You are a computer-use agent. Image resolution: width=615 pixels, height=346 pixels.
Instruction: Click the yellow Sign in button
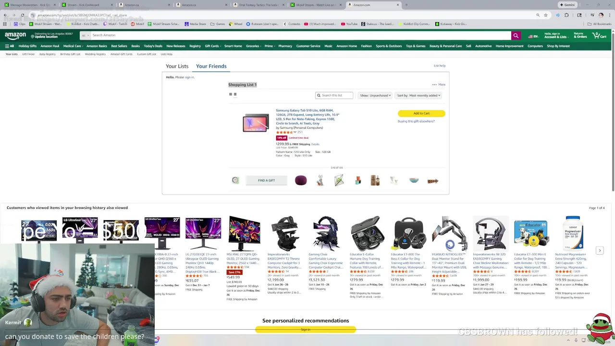tap(306, 330)
